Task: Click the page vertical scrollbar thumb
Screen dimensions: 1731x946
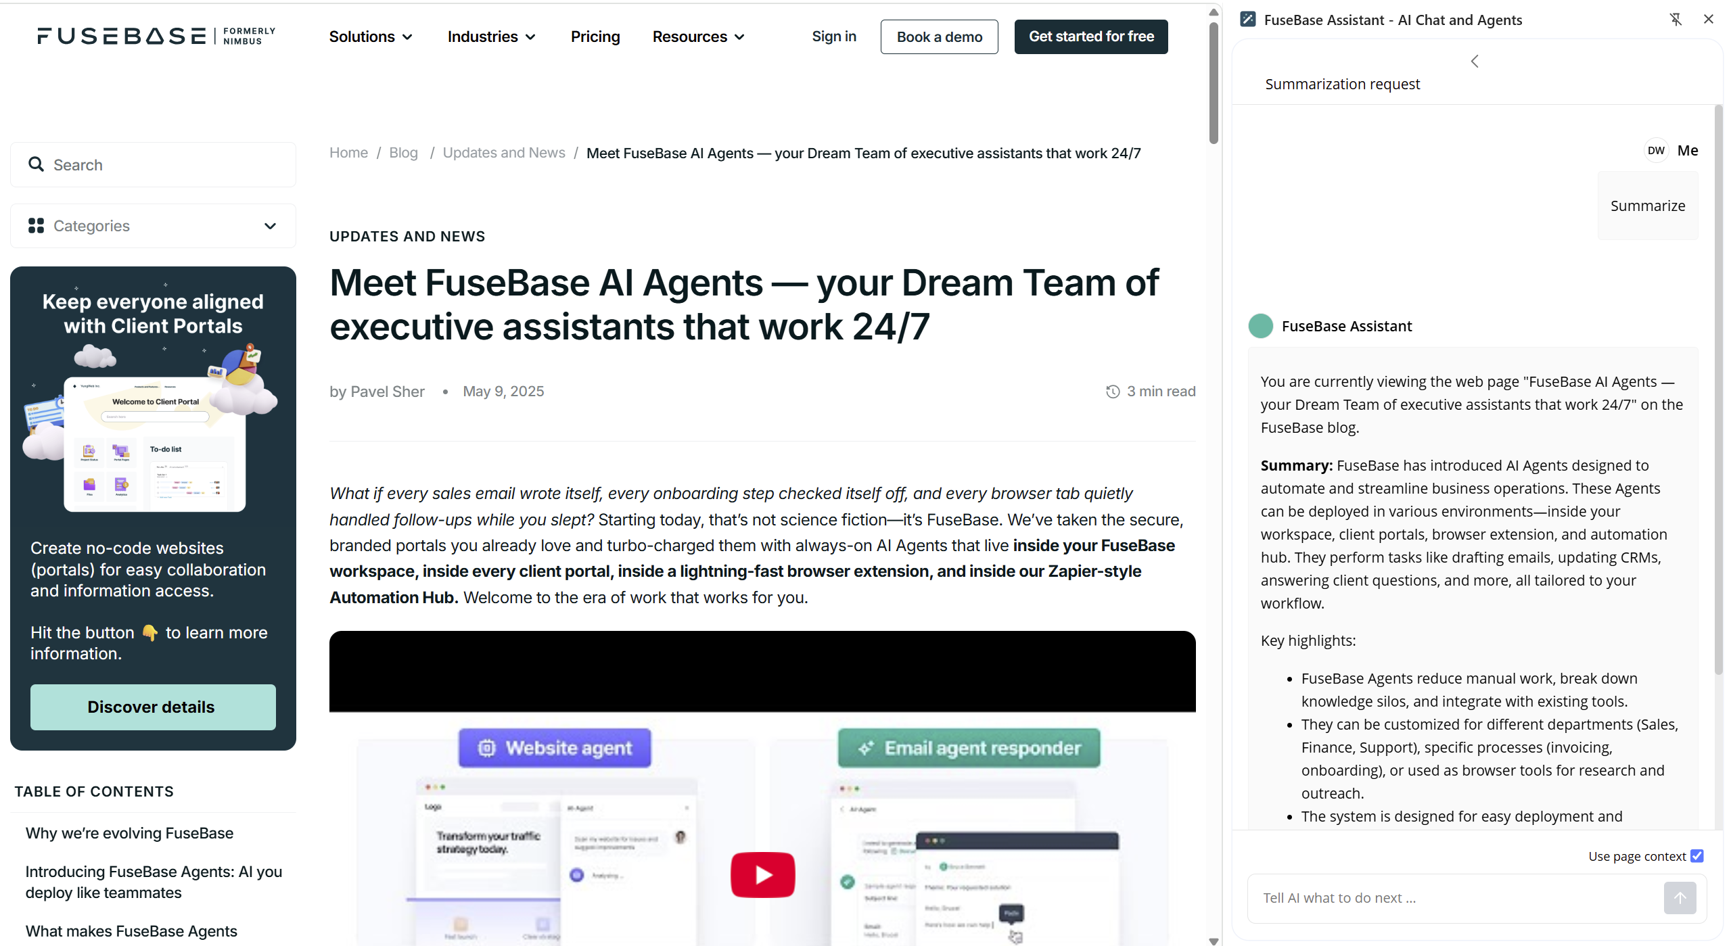Action: [x=1214, y=82]
